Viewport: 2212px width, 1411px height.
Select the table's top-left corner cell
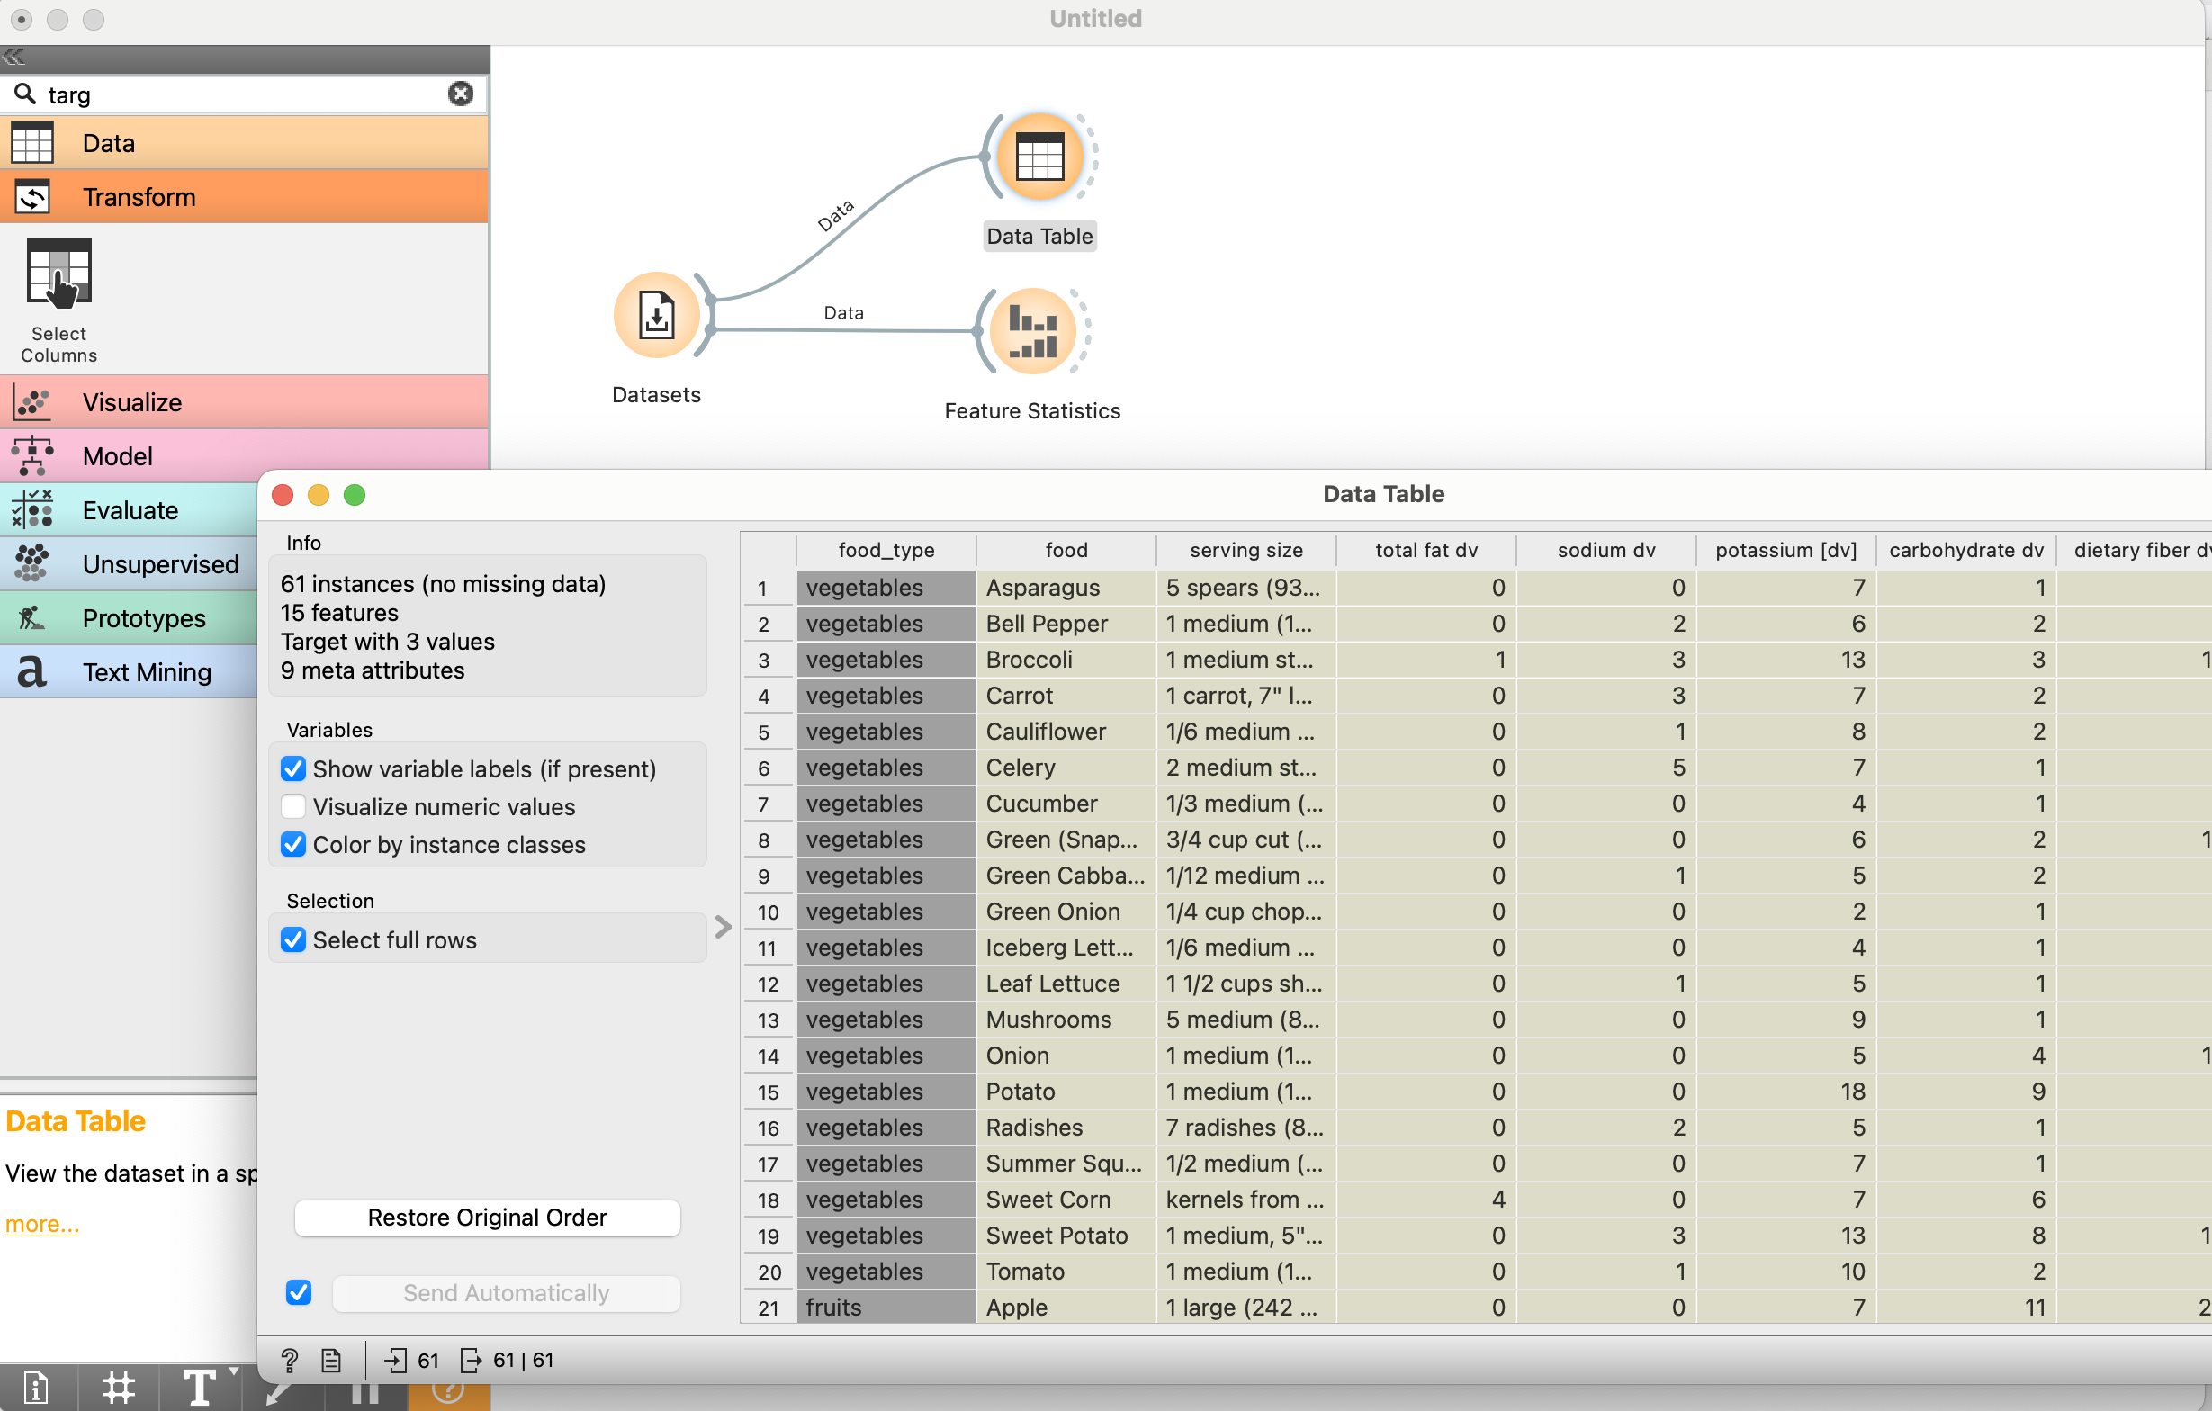768,550
